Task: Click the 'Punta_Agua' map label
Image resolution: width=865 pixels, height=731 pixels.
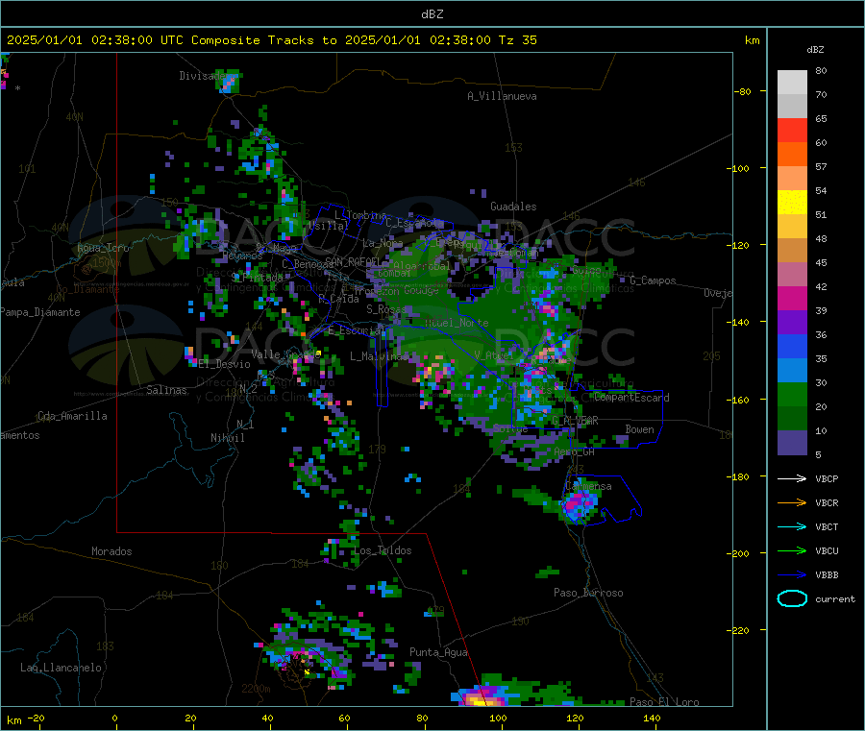Action: click(438, 653)
